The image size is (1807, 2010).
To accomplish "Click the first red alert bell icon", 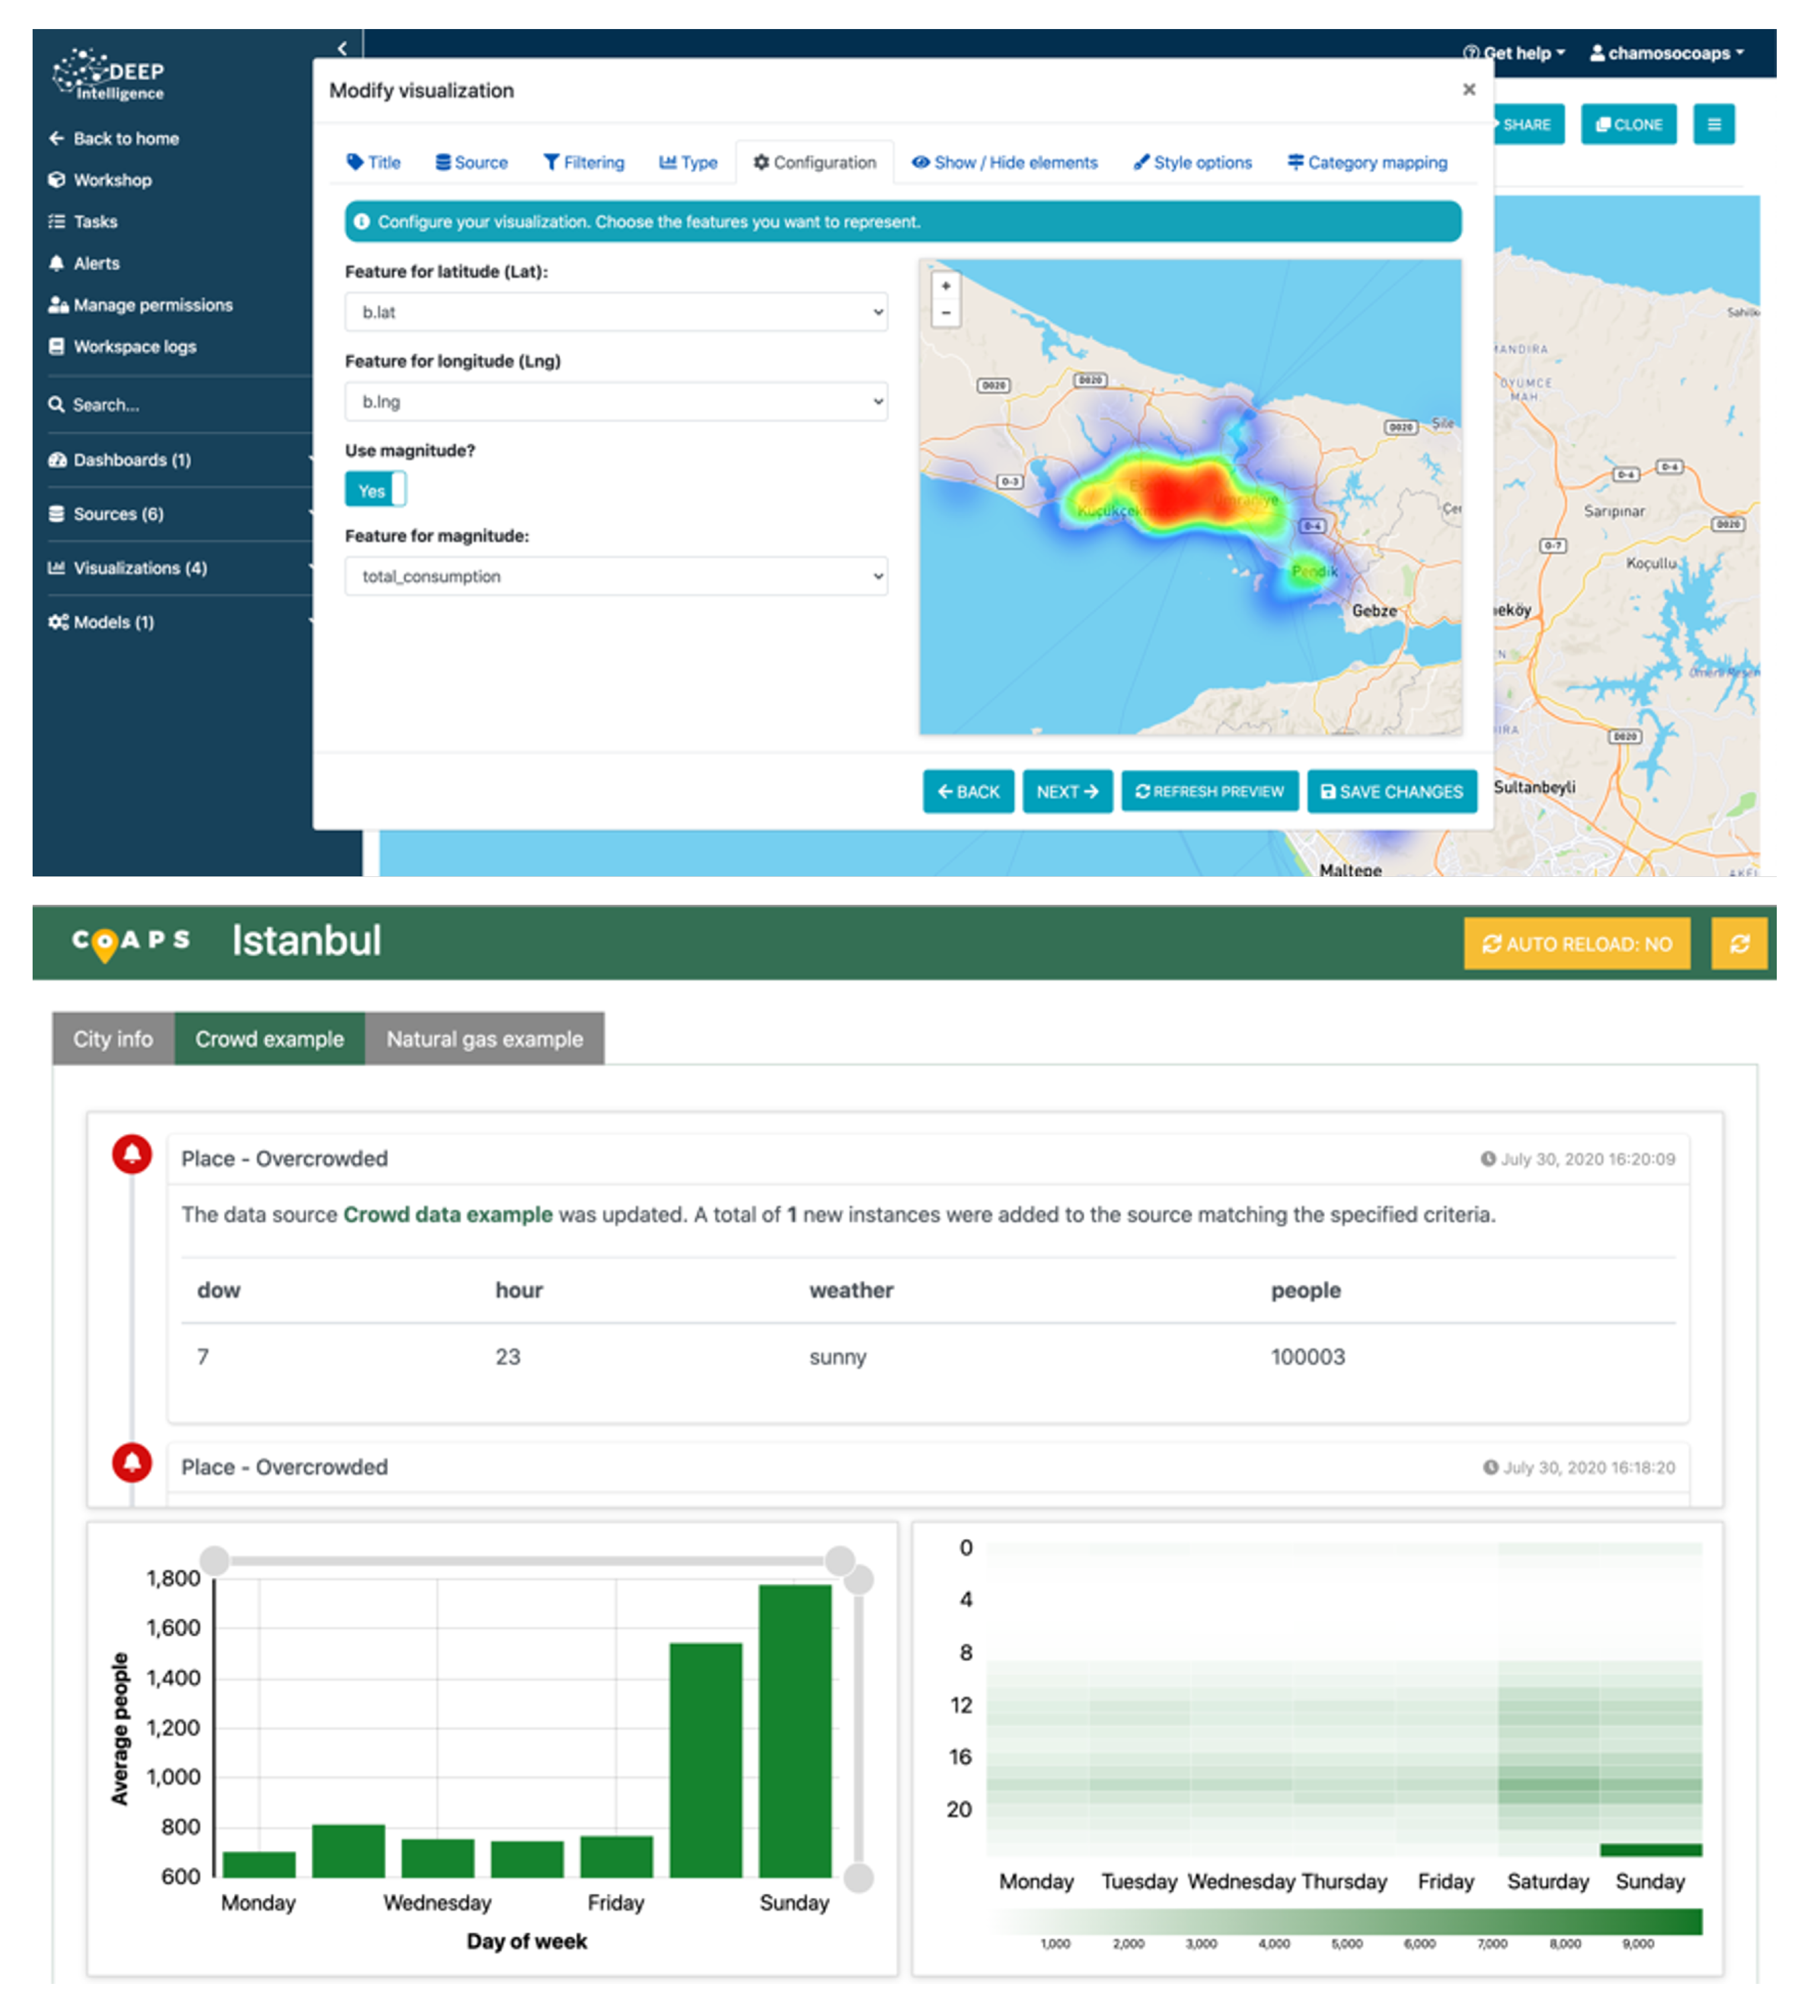I will click(132, 1154).
